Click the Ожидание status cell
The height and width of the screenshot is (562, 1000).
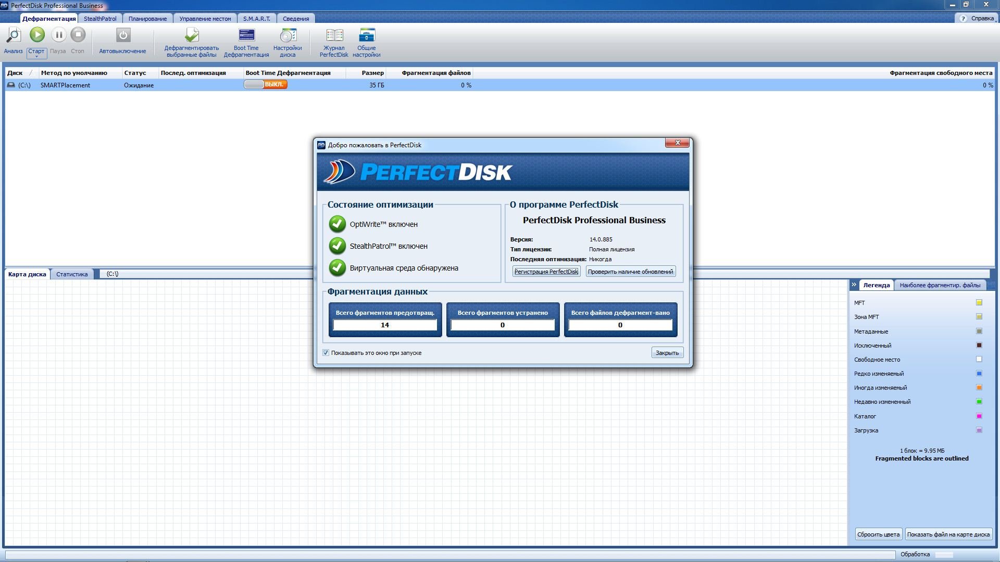coord(139,85)
